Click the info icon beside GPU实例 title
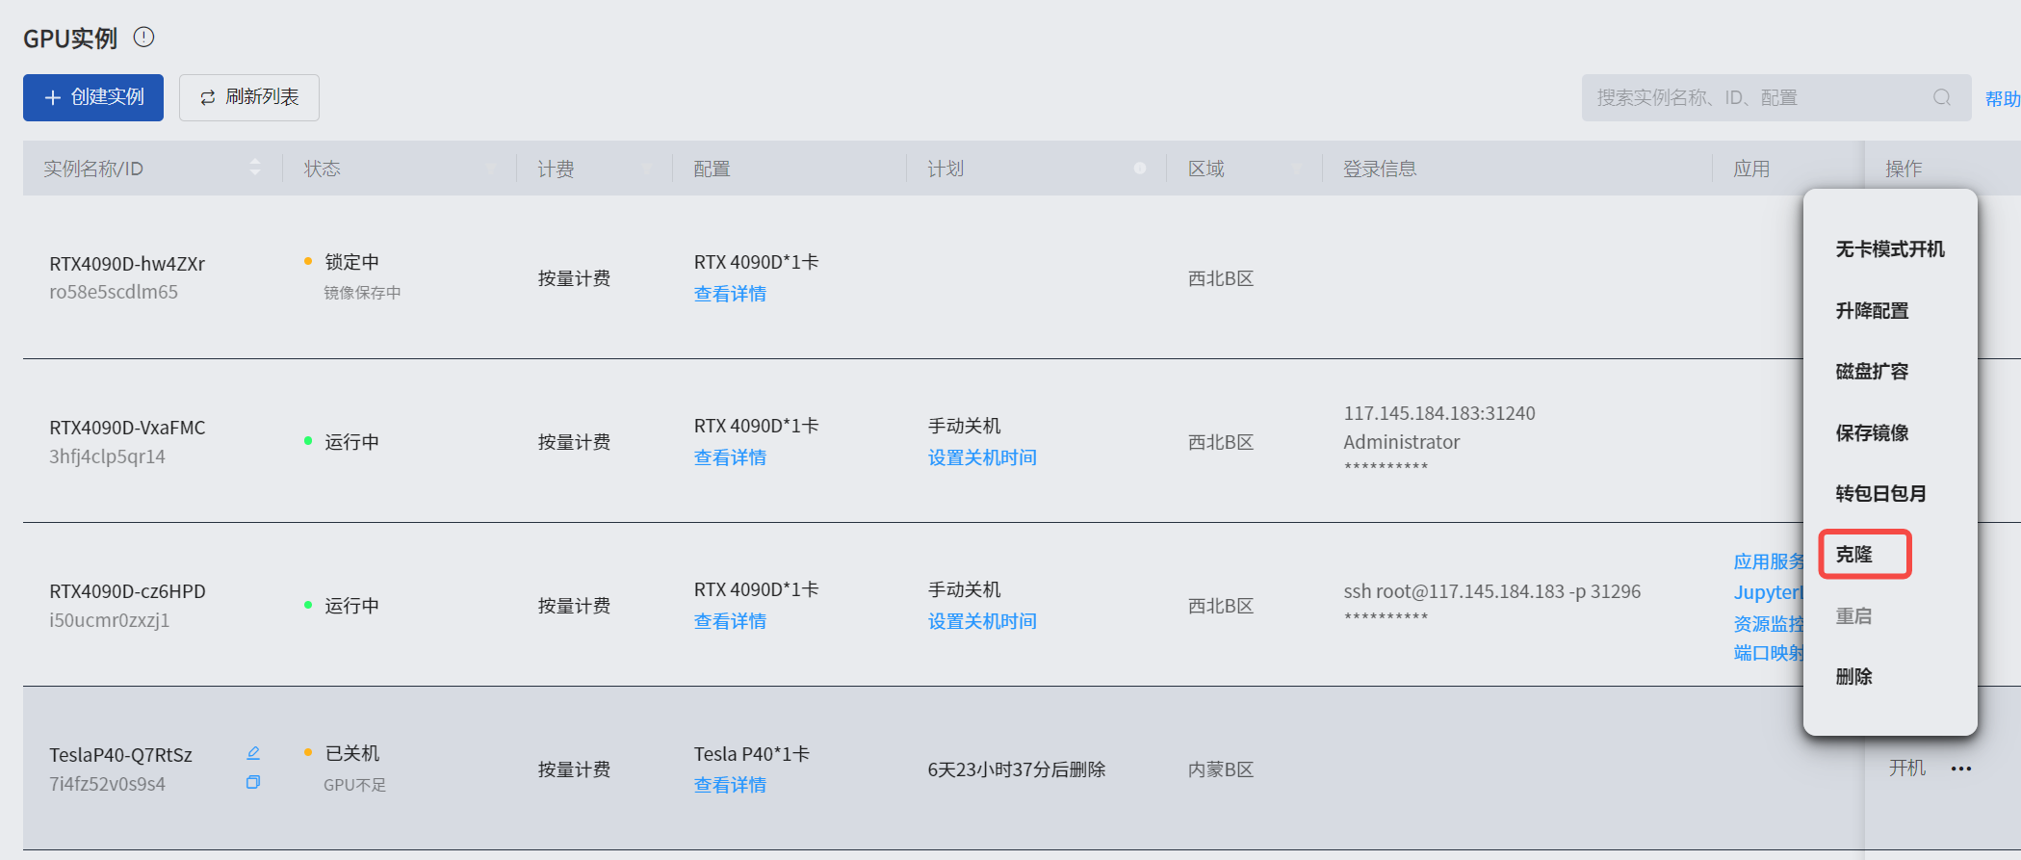2021x860 pixels. (143, 38)
